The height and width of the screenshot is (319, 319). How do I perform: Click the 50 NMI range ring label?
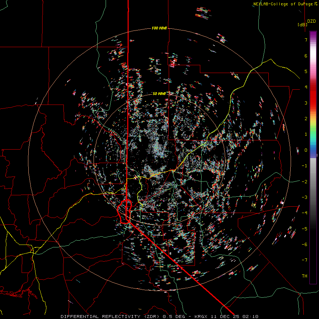coord(159,94)
